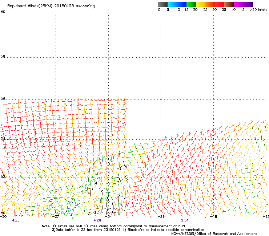
Task: Click the latitude label '60'
Action: point(3,12)
